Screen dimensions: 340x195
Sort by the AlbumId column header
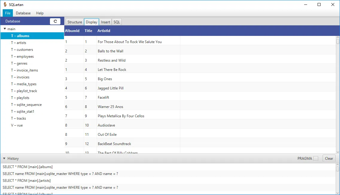pyautogui.click(x=72, y=31)
